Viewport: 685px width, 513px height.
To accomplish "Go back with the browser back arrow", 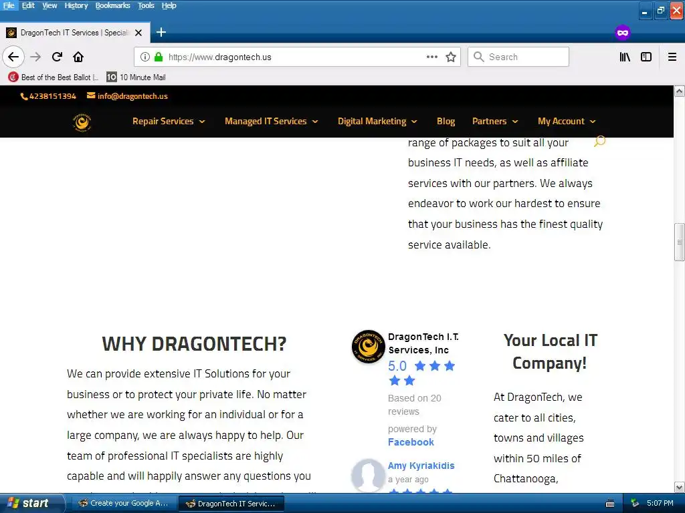I will pos(13,57).
